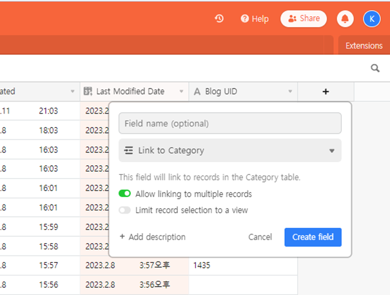This screenshot has width=390, height=295.
Task: Click Add description link
Action: tap(153, 237)
